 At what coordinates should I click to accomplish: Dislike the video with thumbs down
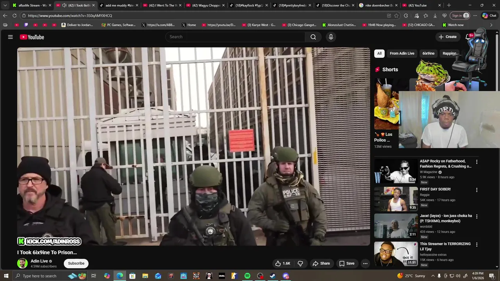300,263
